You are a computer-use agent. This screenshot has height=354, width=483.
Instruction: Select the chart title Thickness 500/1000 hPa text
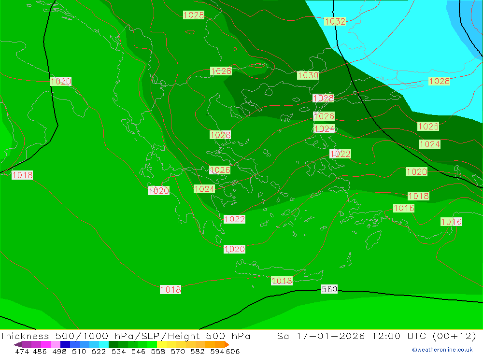pyautogui.click(x=66, y=336)
